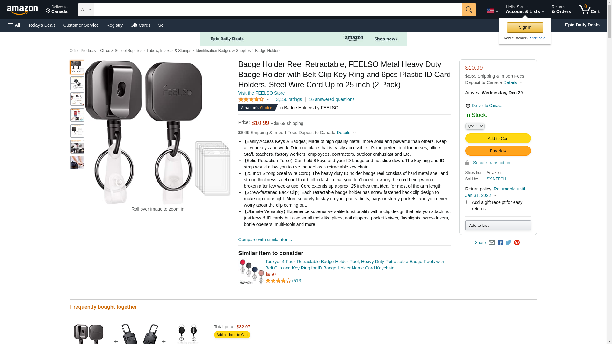
Task: Share product on Twitter icon
Action: pos(508,243)
